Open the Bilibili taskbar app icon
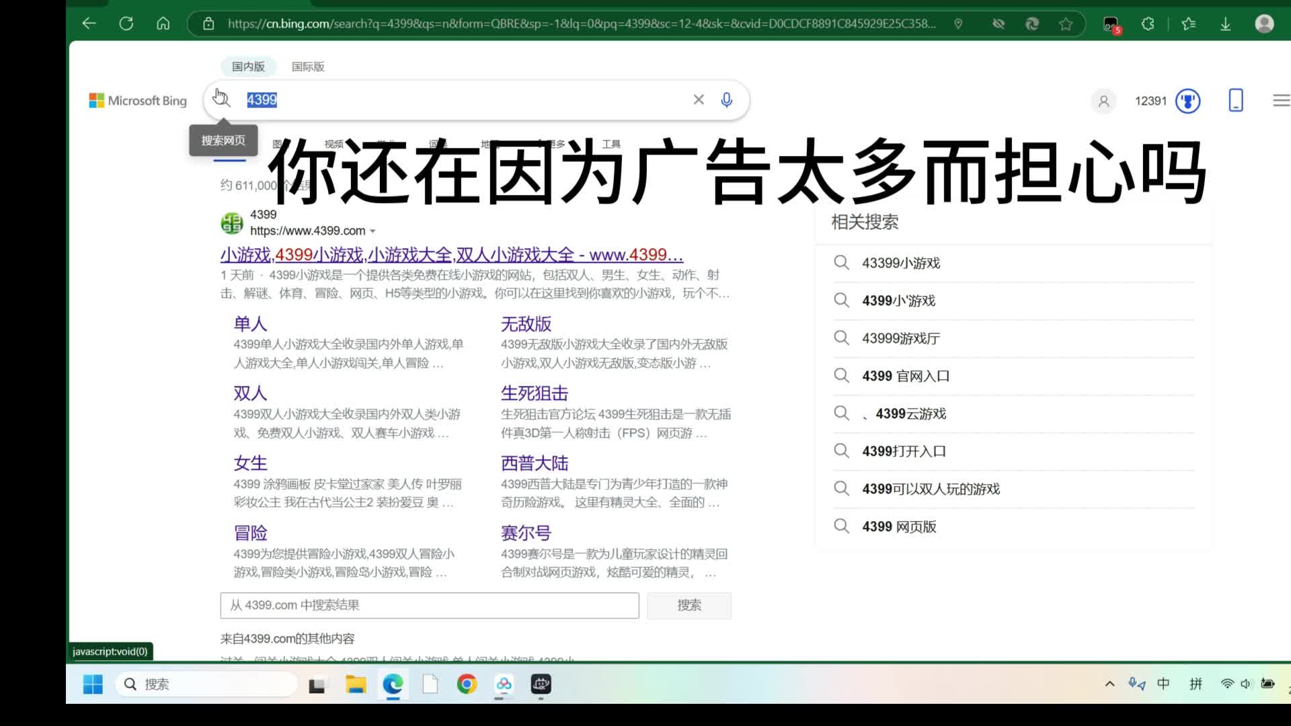Viewport: 1291px width, 726px height. click(x=541, y=684)
